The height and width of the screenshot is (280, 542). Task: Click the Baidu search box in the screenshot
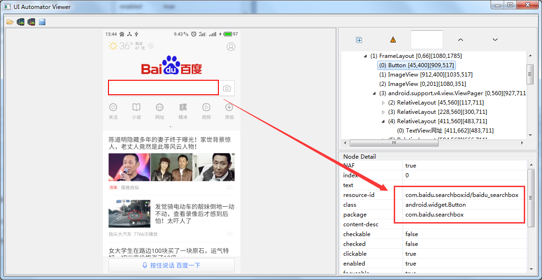click(x=164, y=87)
